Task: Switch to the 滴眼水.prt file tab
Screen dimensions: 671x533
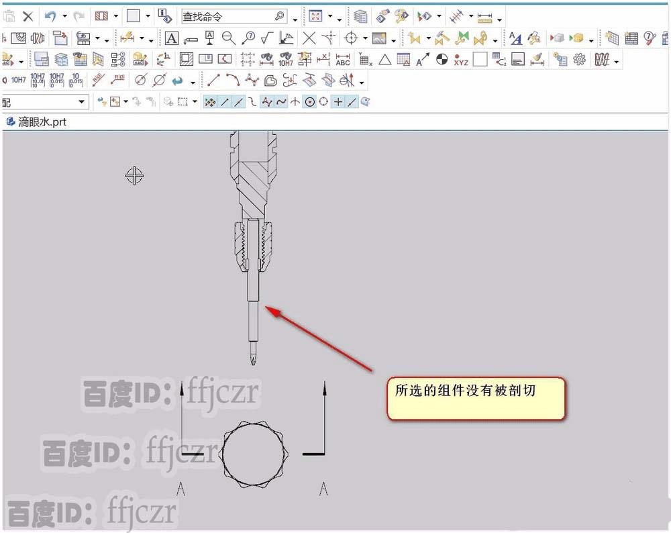Action: coord(40,122)
